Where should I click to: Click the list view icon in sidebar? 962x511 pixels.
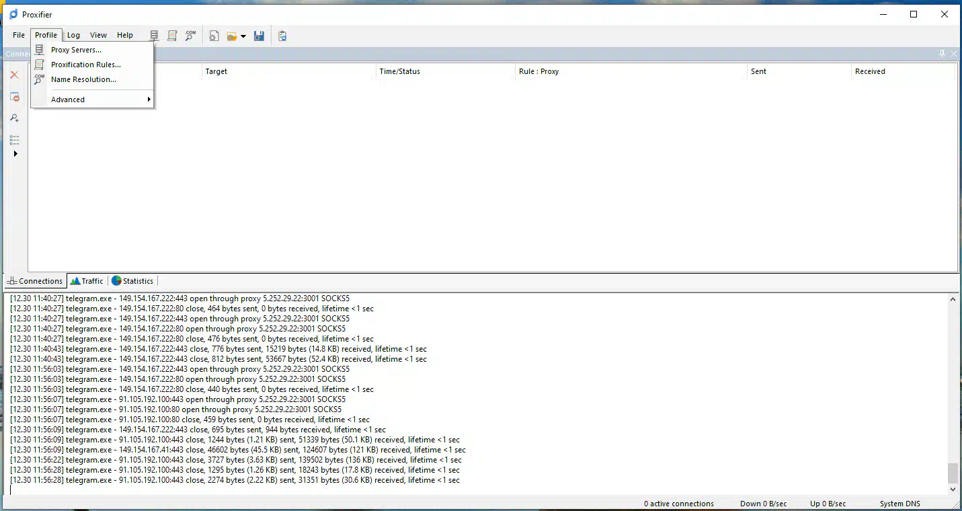14,140
